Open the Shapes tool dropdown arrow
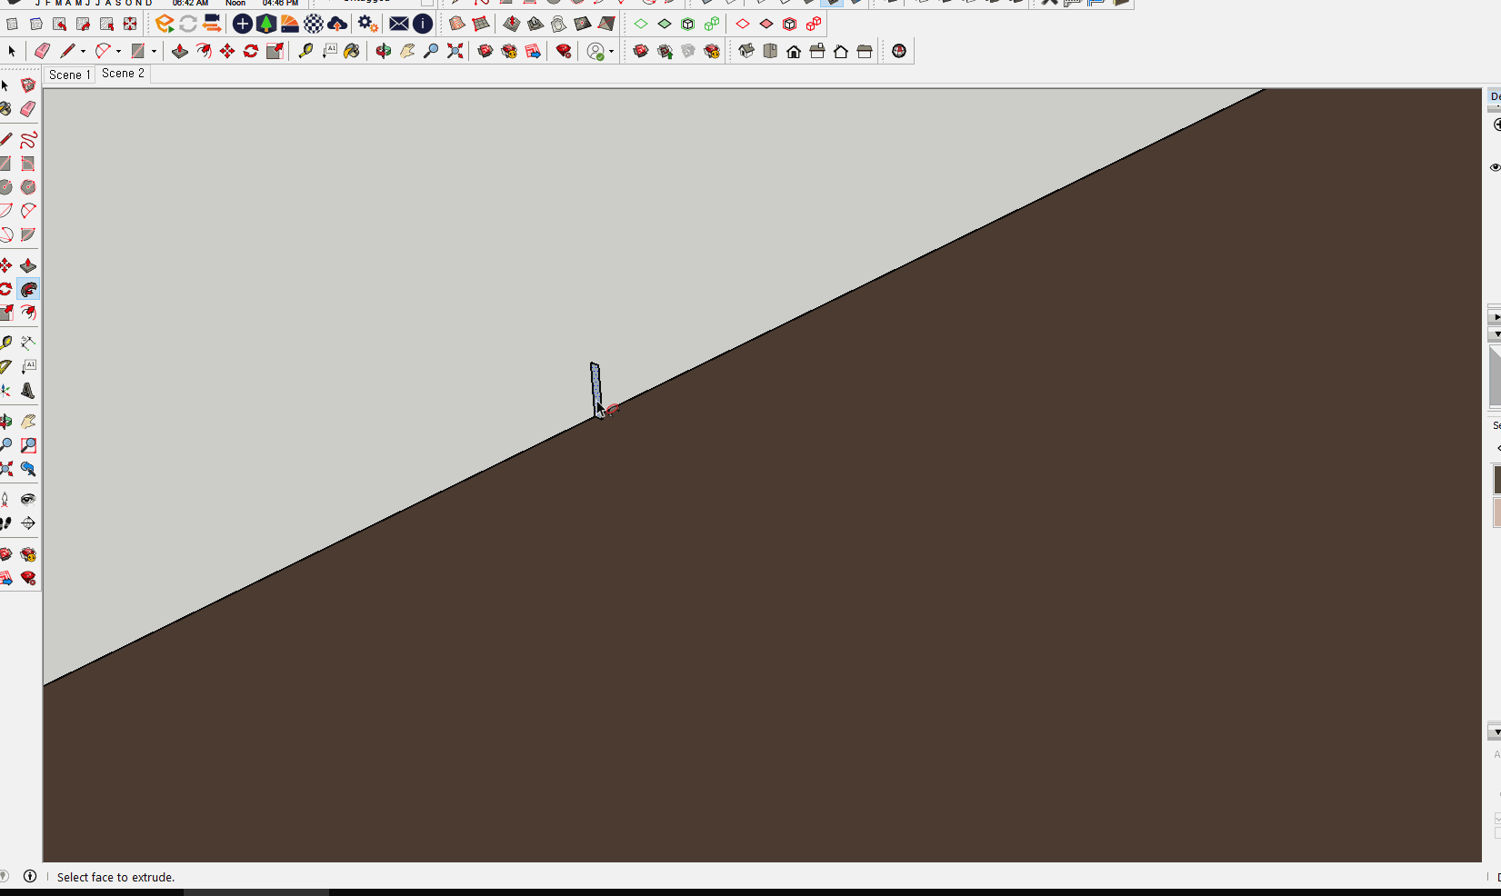Screen dimensions: 1501x896 pyautogui.click(x=154, y=51)
